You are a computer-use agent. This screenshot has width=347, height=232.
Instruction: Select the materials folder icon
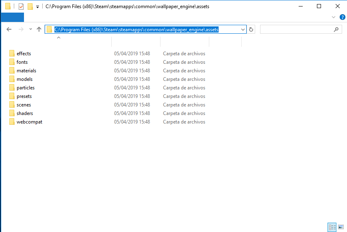click(x=12, y=71)
